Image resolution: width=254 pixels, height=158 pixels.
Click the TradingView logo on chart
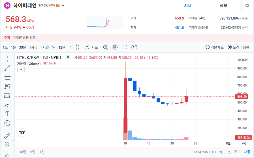coord(22,133)
